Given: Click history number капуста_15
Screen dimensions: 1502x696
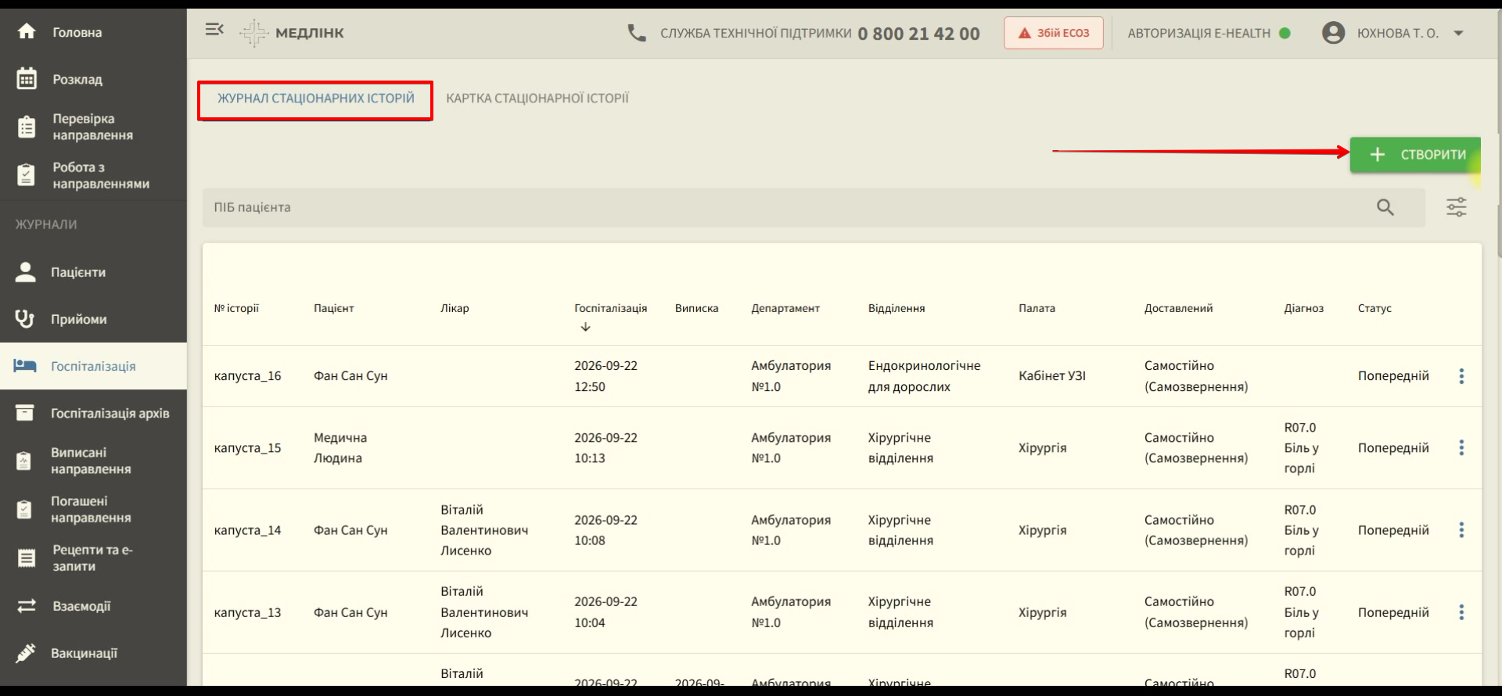Looking at the screenshot, I should (x=247, y=448).
